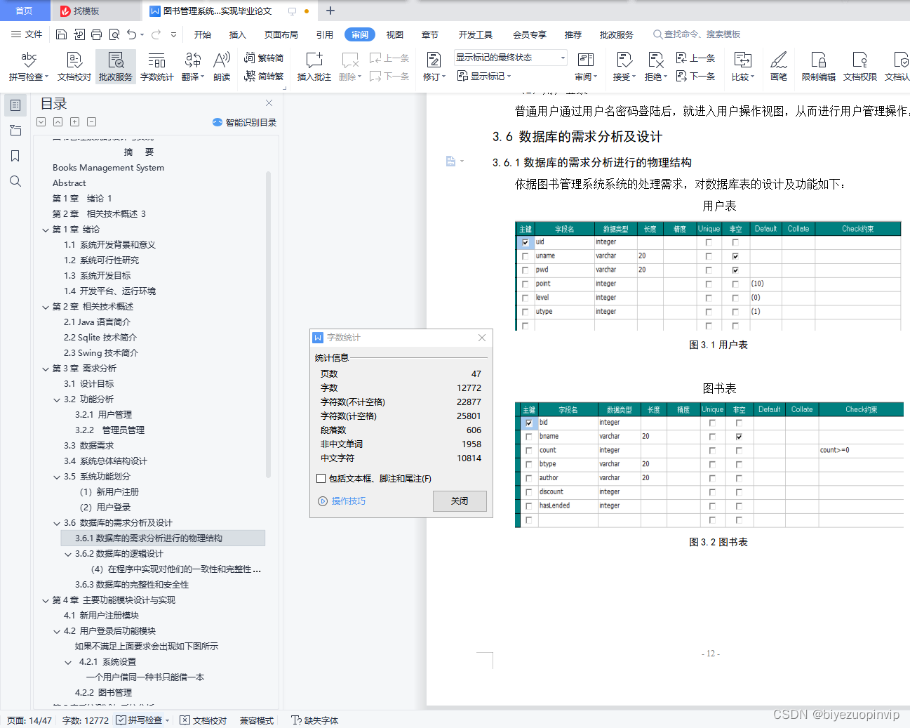The image size is (910, 728).
Task: Open Word Count (字数统计) tool
Action: click(x=157, y=67)
